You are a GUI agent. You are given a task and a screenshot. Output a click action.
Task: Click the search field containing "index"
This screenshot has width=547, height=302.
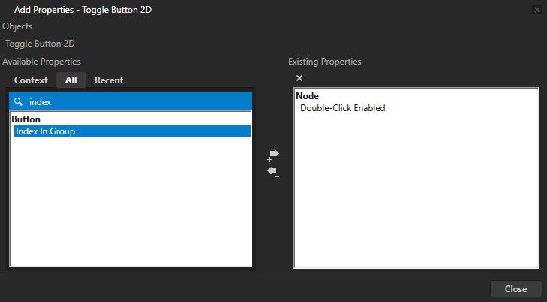click(135, 101)
